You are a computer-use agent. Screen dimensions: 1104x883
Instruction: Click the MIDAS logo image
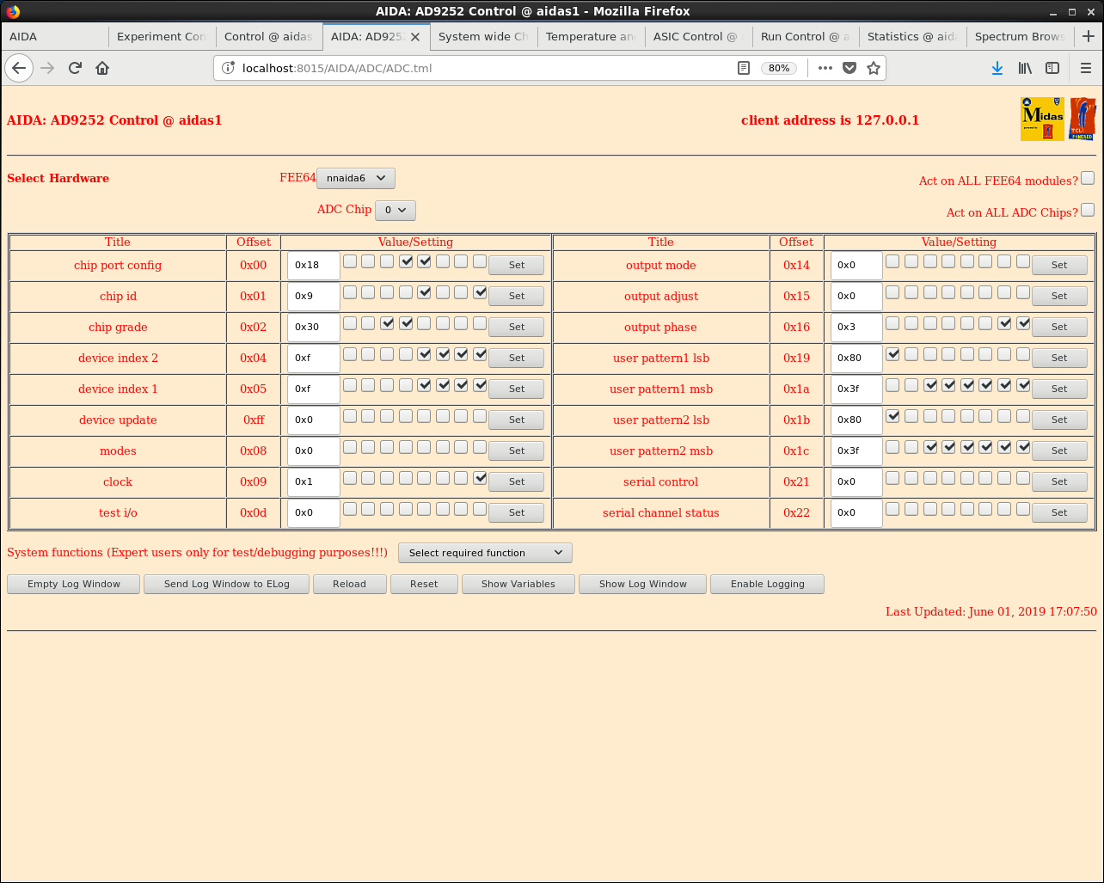tap(1042, 119)
